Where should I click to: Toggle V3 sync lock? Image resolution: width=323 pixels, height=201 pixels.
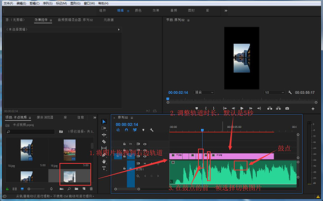tap(138, 144)
